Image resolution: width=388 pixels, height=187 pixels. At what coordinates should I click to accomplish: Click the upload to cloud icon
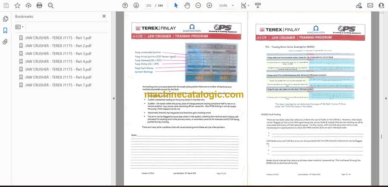tap(28, 6)
